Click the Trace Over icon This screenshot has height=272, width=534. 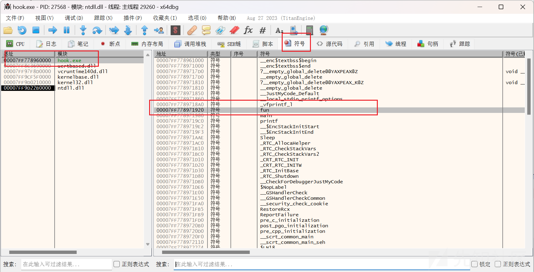(128, 30)
